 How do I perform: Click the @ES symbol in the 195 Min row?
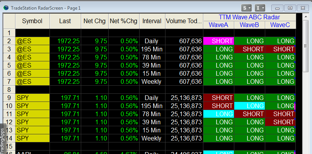32,49
